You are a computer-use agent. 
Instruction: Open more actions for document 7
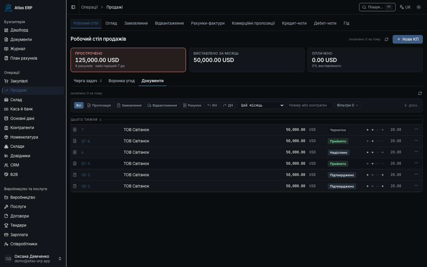(416, 129)
